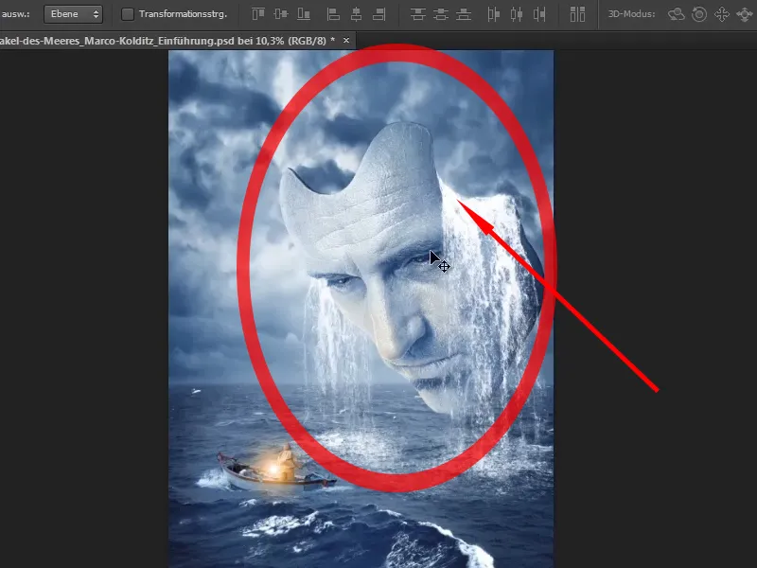Open the Ebene auto-select dropdown
Screen dimensions: 757x568
pyautogui.click(x=73, y=14)
